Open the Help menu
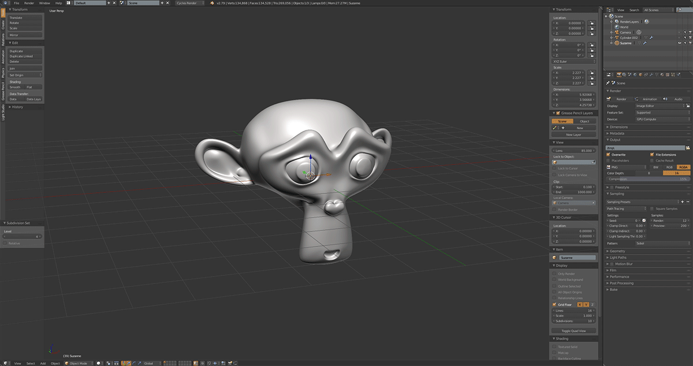The width and height of the screenshot is (693, 366). coord(58,3)
